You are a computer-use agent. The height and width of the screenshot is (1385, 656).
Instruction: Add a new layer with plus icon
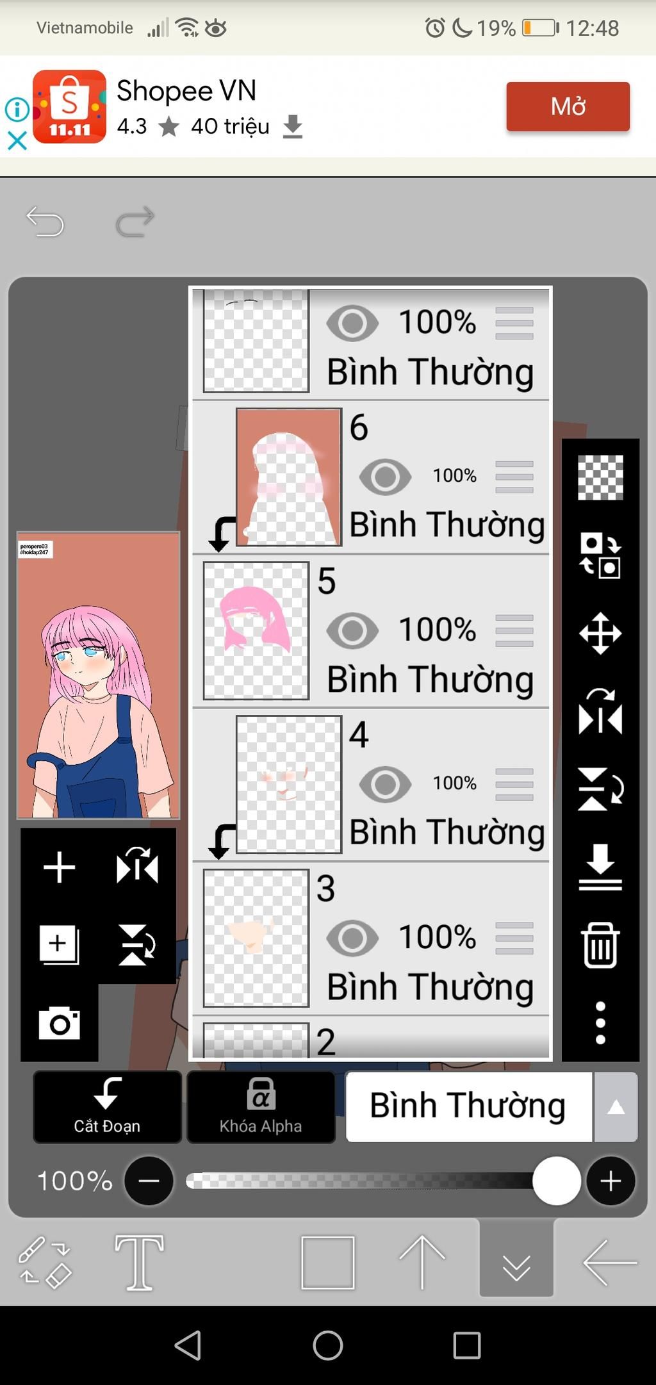point(59,867)
